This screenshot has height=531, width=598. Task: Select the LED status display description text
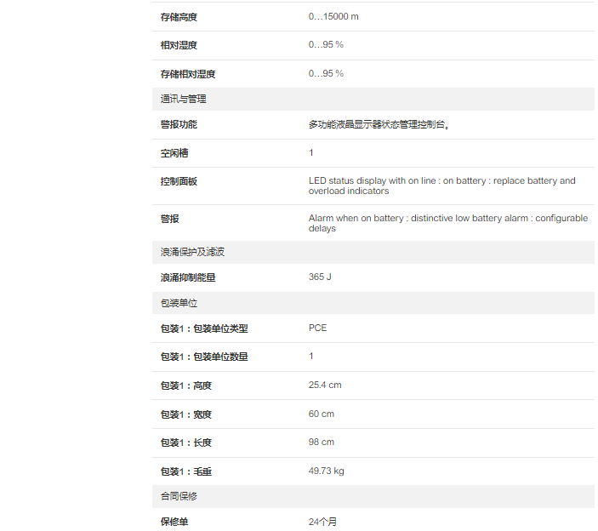[441, 186]
